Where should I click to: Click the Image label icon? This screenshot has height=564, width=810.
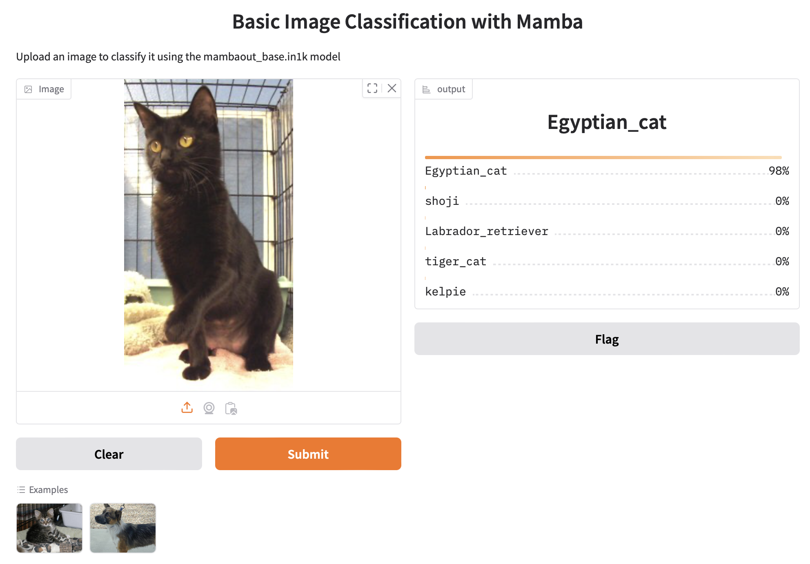(28, 89)
